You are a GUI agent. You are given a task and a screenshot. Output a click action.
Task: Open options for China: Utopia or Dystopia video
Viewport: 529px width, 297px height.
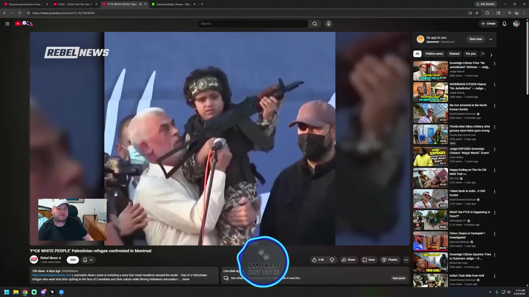pyautogui.click(x=494, y=234)
